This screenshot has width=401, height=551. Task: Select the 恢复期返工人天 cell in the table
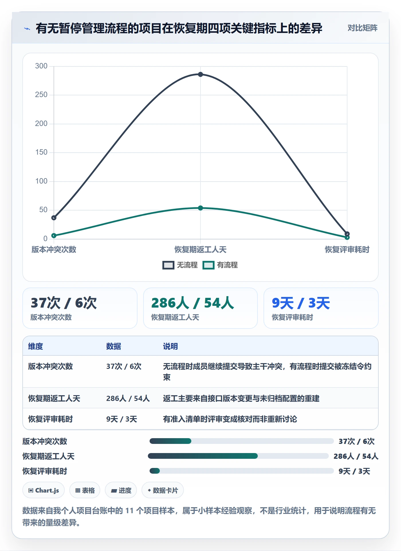coord(54,398)
